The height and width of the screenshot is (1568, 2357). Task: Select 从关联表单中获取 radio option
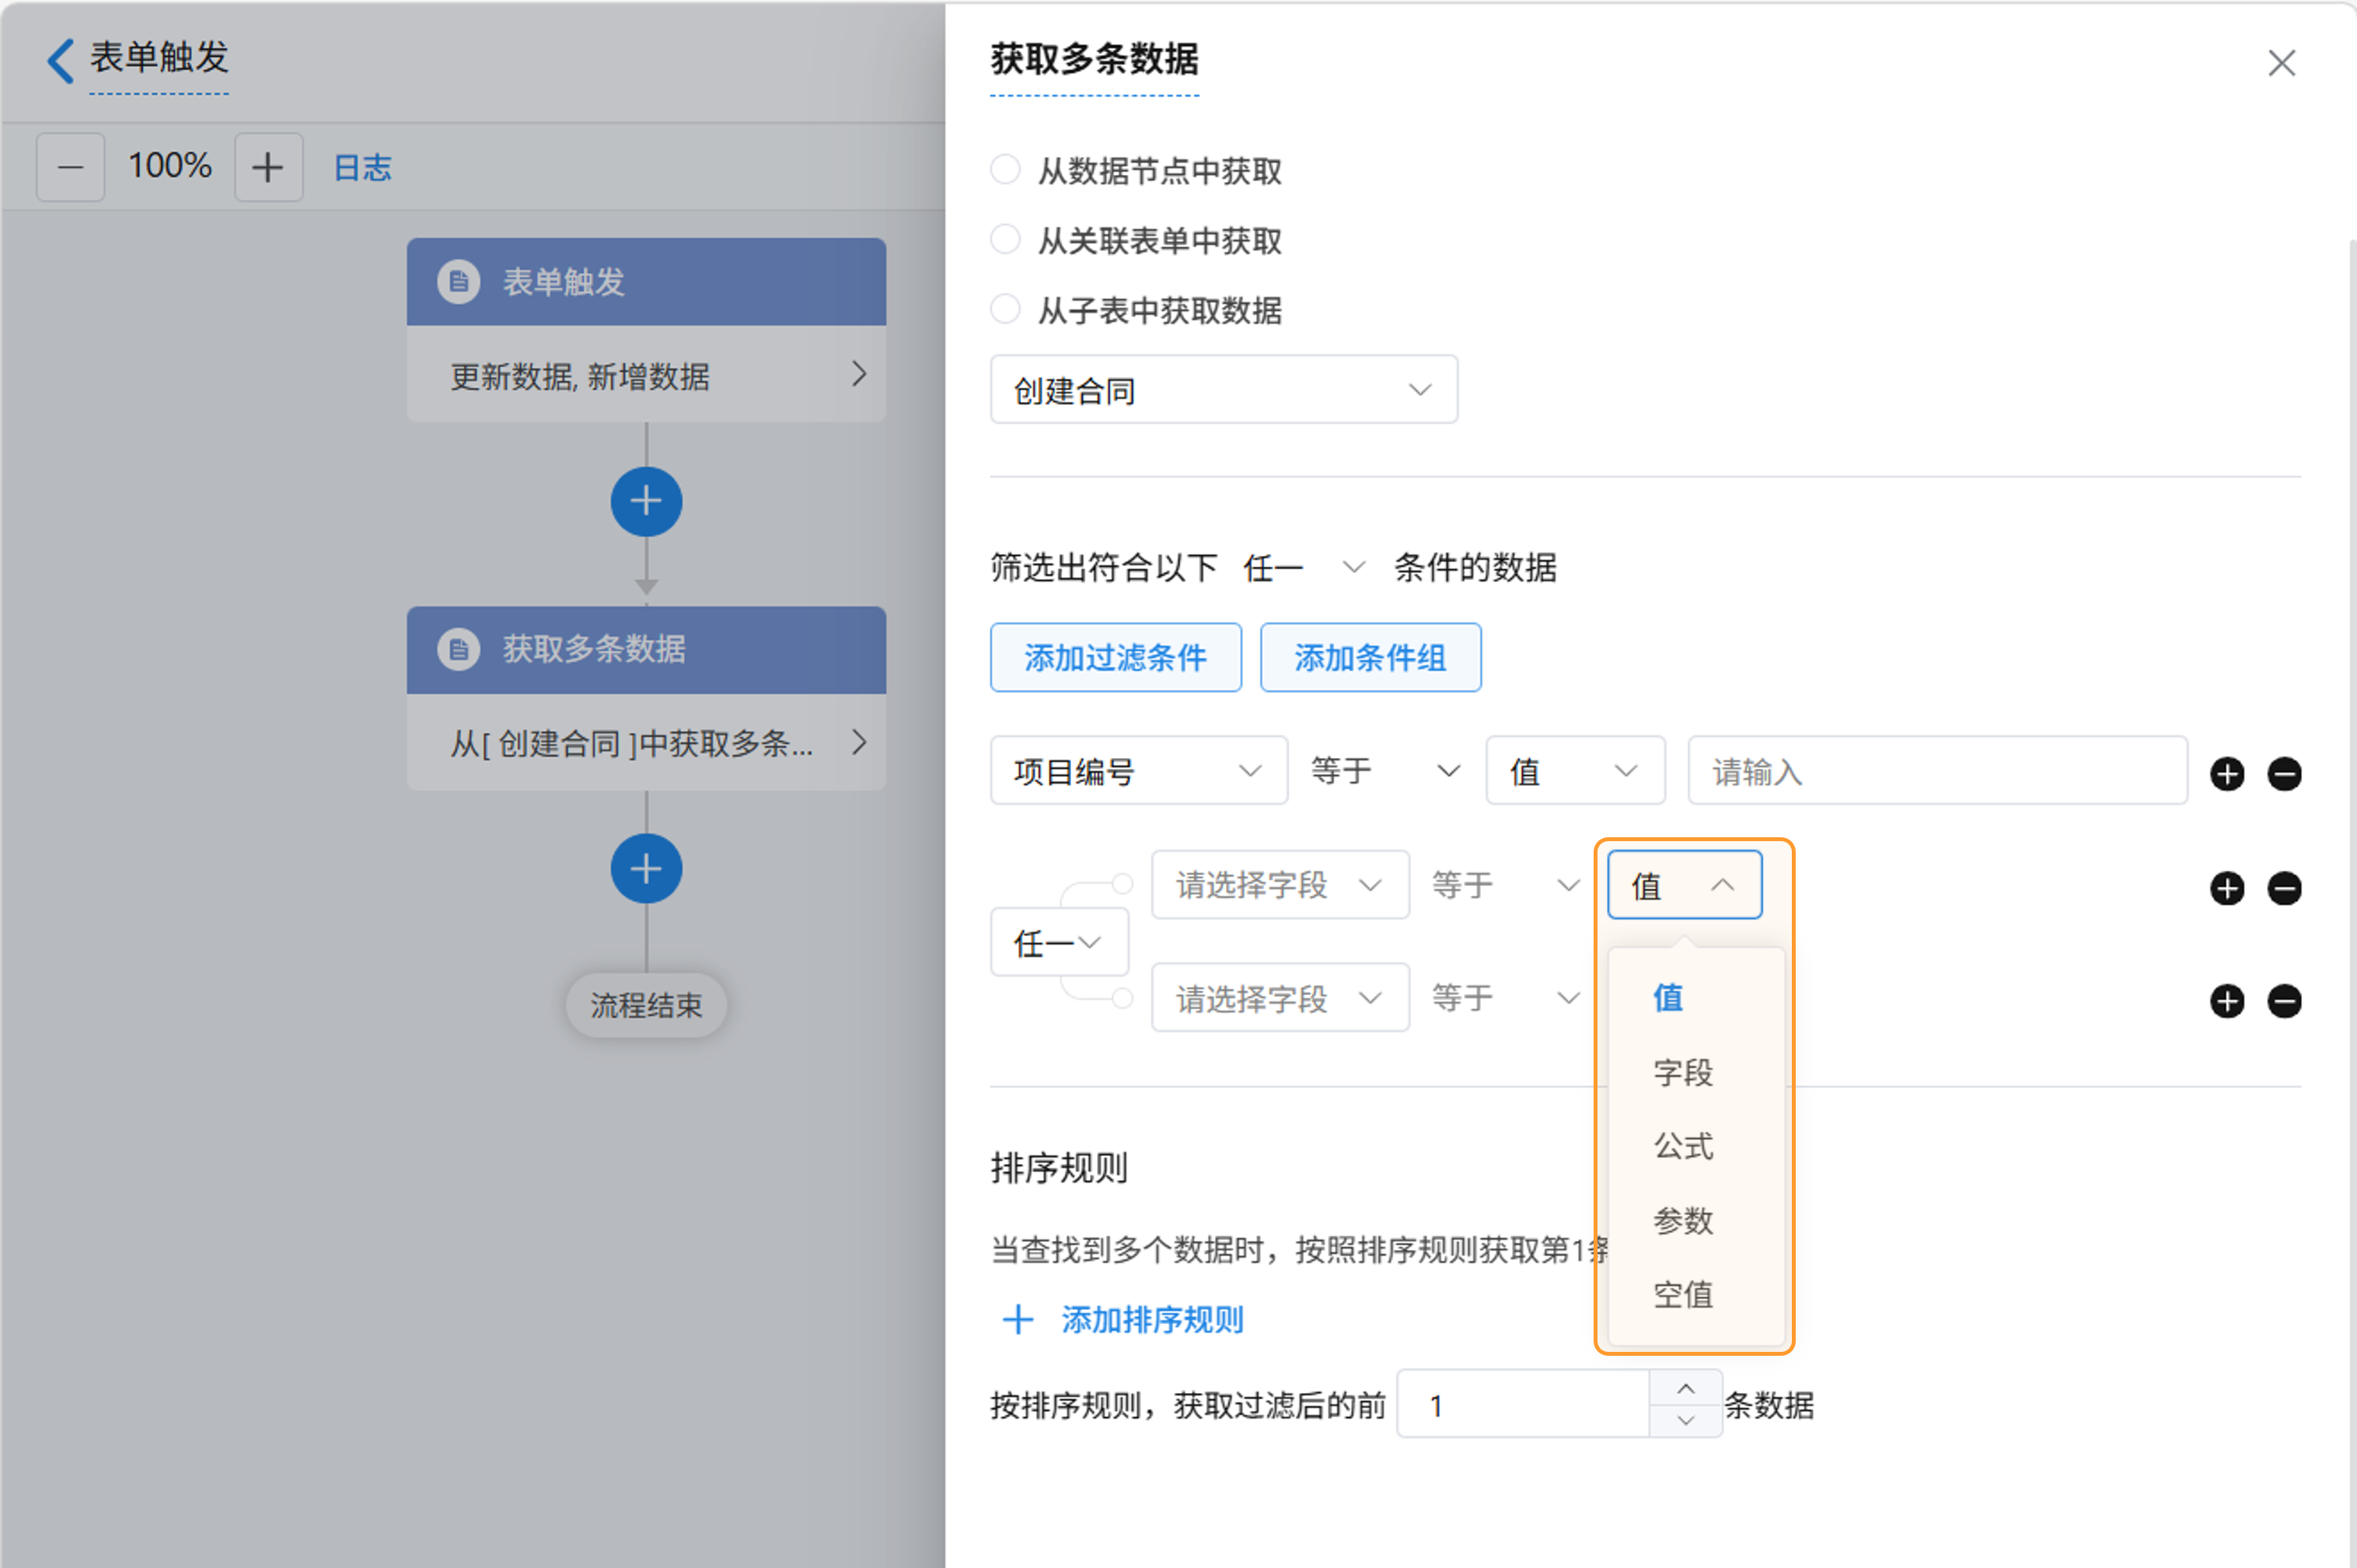pos(1005,240)
